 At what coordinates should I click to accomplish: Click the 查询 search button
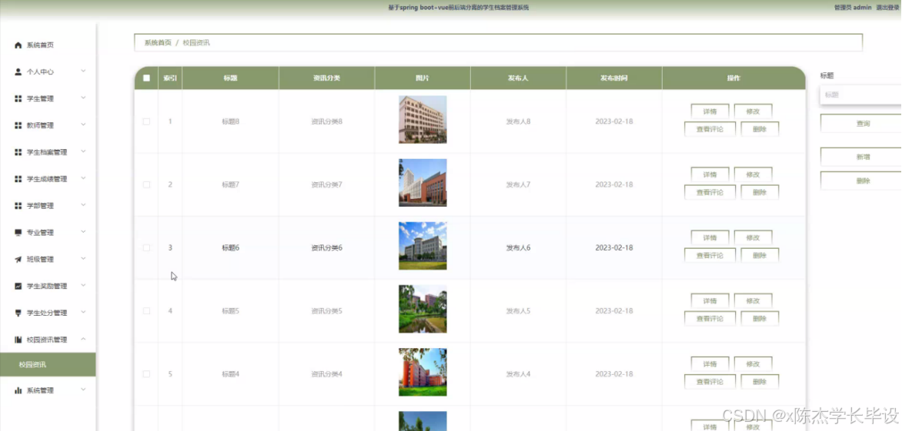[x=862, y=124]
